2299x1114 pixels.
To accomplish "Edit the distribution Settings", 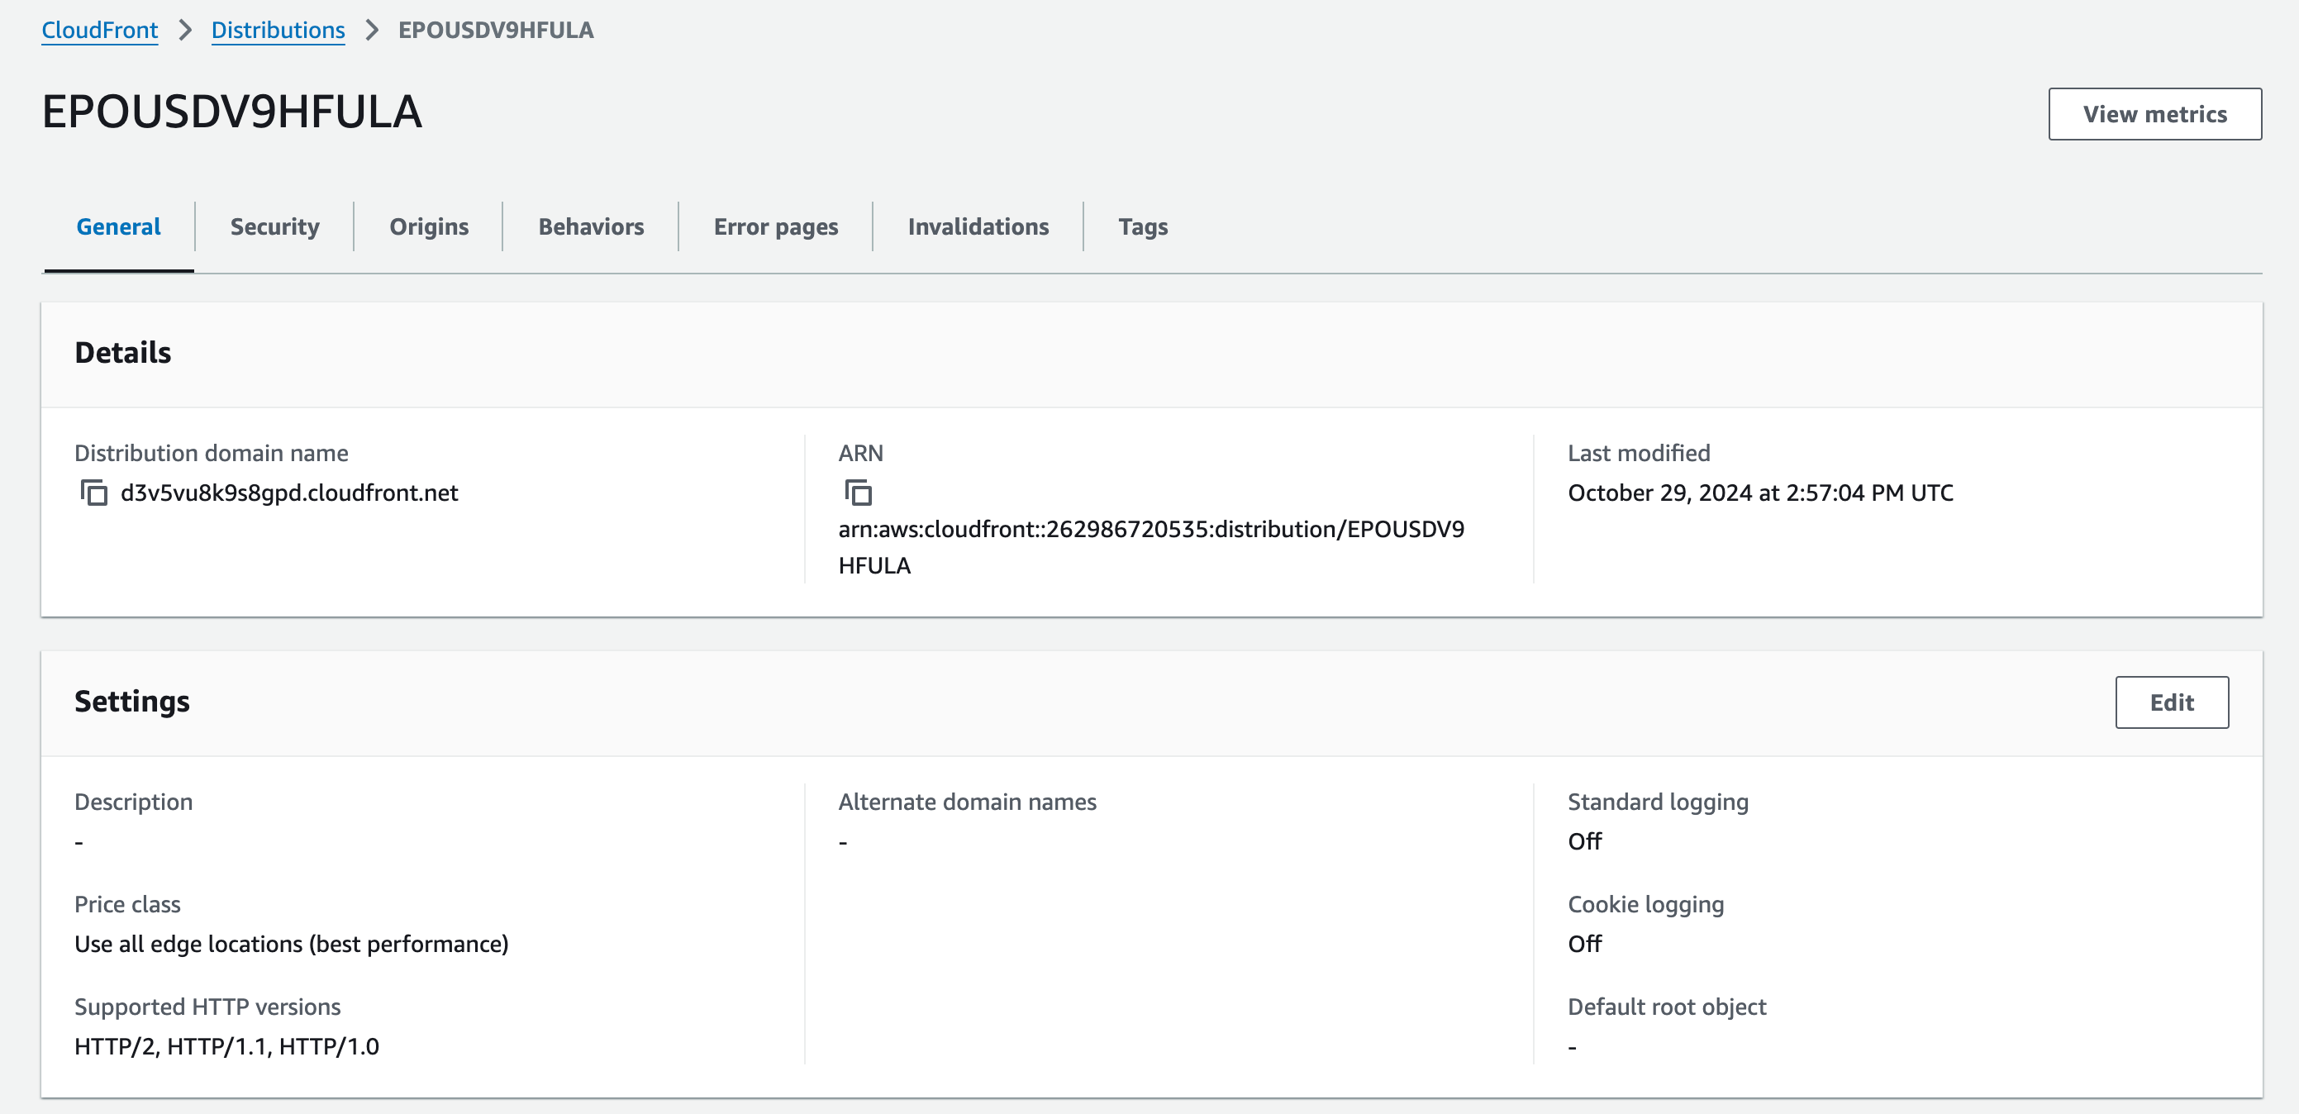I will click(x=2170, y=702).
